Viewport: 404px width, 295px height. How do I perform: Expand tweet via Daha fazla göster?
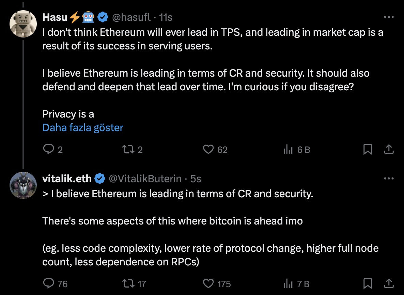[83, 127]
